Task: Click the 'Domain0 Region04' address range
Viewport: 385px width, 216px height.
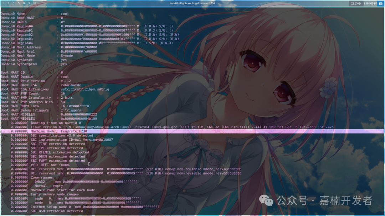Action: point(98,43)
